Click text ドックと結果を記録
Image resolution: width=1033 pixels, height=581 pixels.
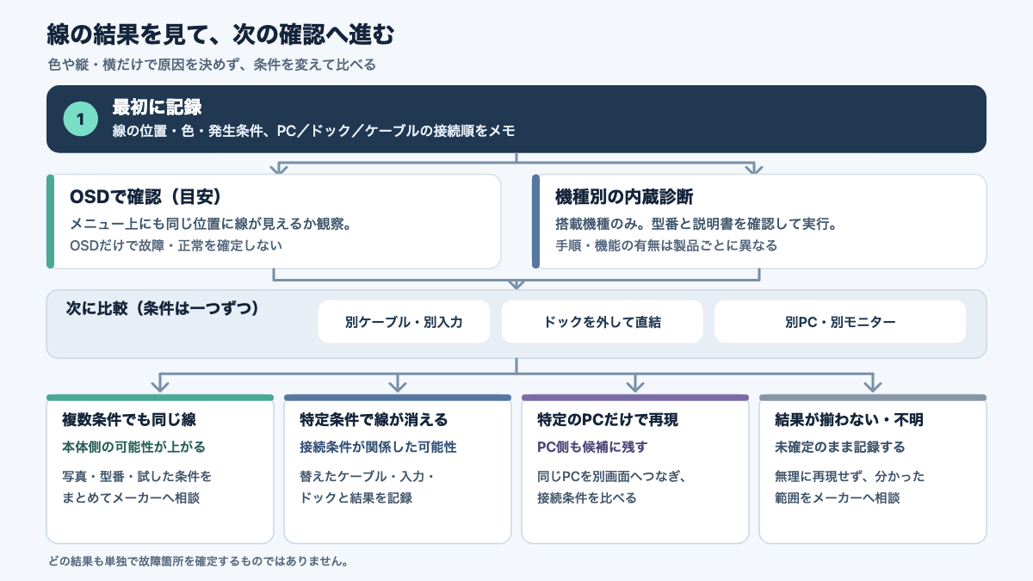click(x=356, y=498)
